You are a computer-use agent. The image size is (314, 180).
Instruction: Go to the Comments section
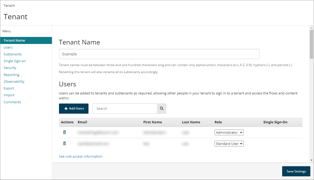click(12, 102)
